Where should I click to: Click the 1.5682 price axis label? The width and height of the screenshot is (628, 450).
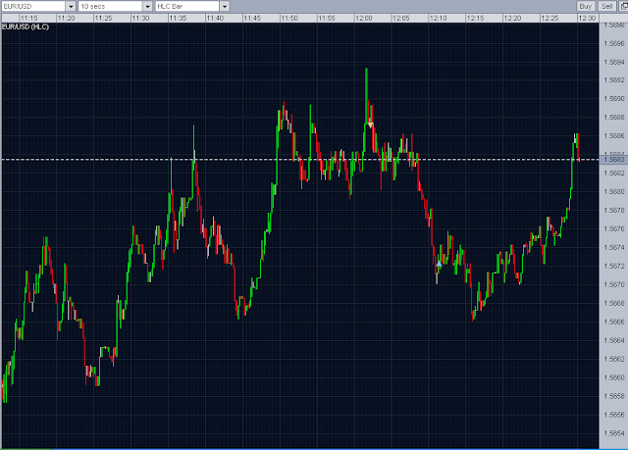(614, 173)
